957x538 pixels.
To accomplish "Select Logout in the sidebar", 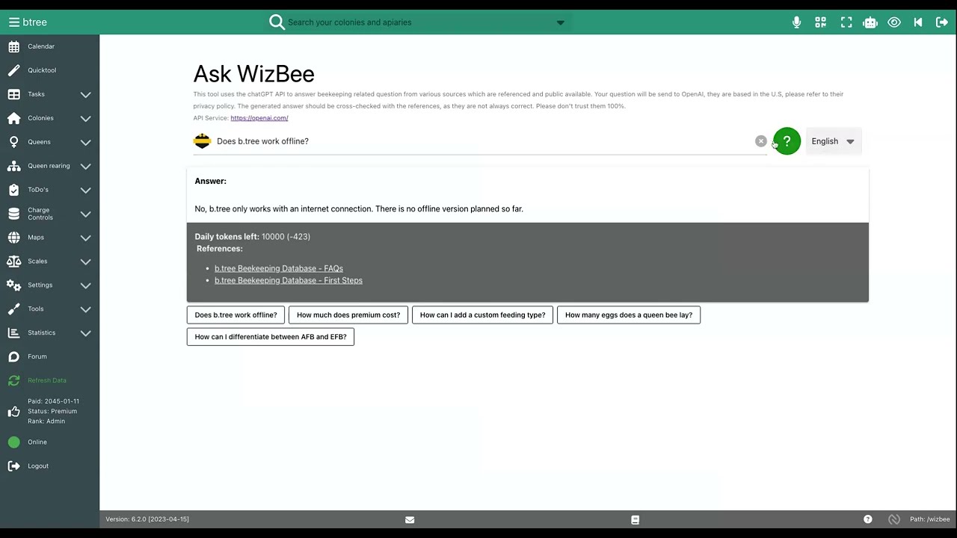I will [38, 466].
